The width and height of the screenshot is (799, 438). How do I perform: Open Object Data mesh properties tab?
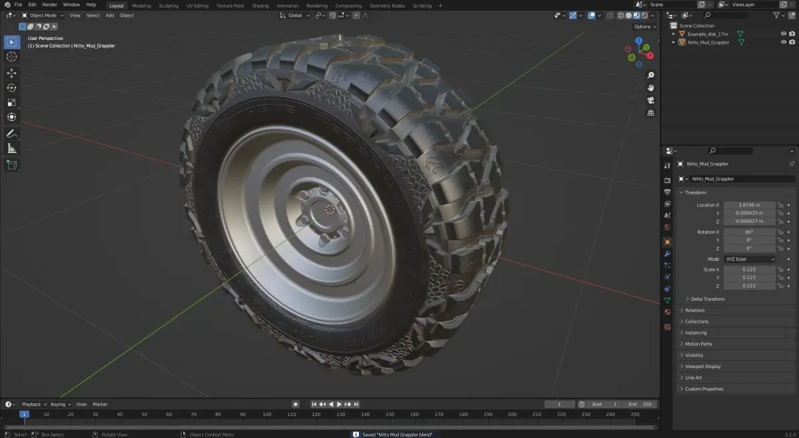point(667,301)
